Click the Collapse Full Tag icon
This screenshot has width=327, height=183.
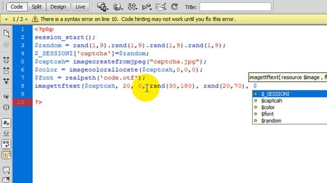6,60
